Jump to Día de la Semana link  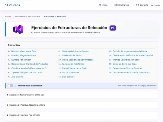[x=70, y=73]
